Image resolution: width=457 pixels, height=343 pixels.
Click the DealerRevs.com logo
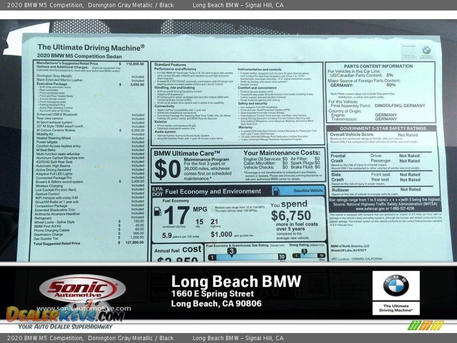(65, 313)
